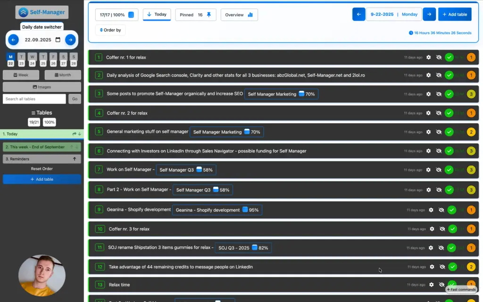483x302 pixels.
Task: Advance to the next day with the right arrow
Action: 70,40
